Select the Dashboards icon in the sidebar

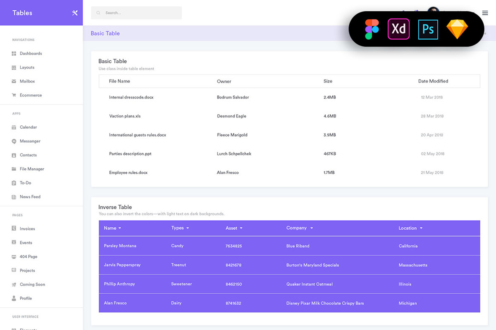click(x=14, y=53)
